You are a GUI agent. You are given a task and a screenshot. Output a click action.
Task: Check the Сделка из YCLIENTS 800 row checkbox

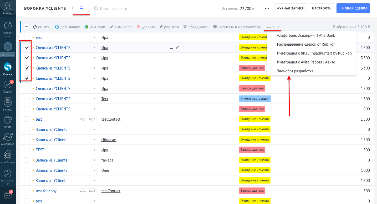[x=27, y=109]
